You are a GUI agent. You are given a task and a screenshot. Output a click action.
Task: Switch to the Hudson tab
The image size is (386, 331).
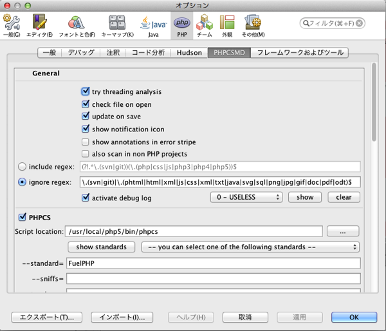coord(189,53)
